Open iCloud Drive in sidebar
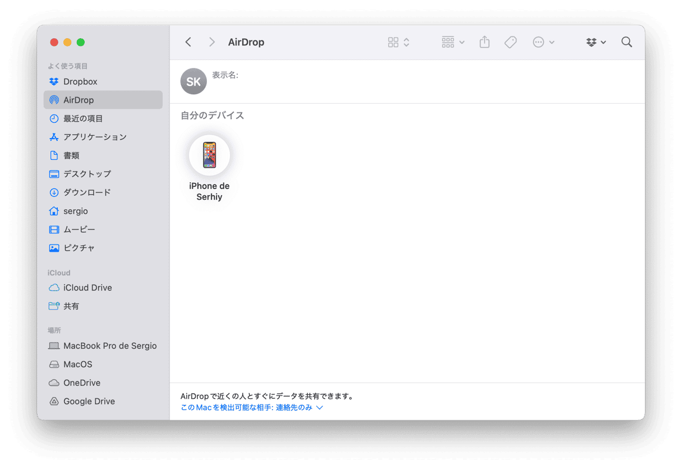The height and width of the screenshot is (469, 682). tap(103, 288)
